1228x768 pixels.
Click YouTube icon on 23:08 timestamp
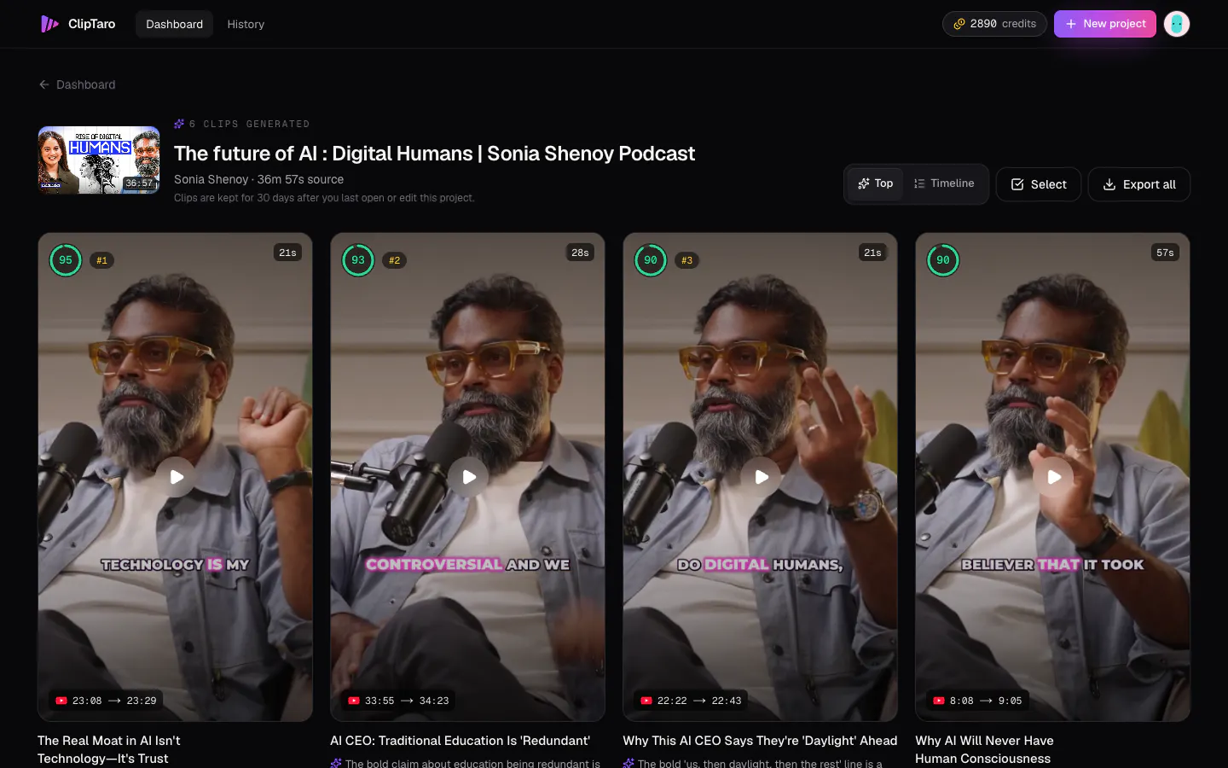point(61,701)
